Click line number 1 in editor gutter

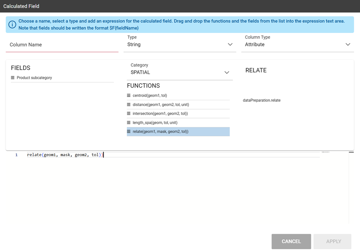[x=17, y=155]
